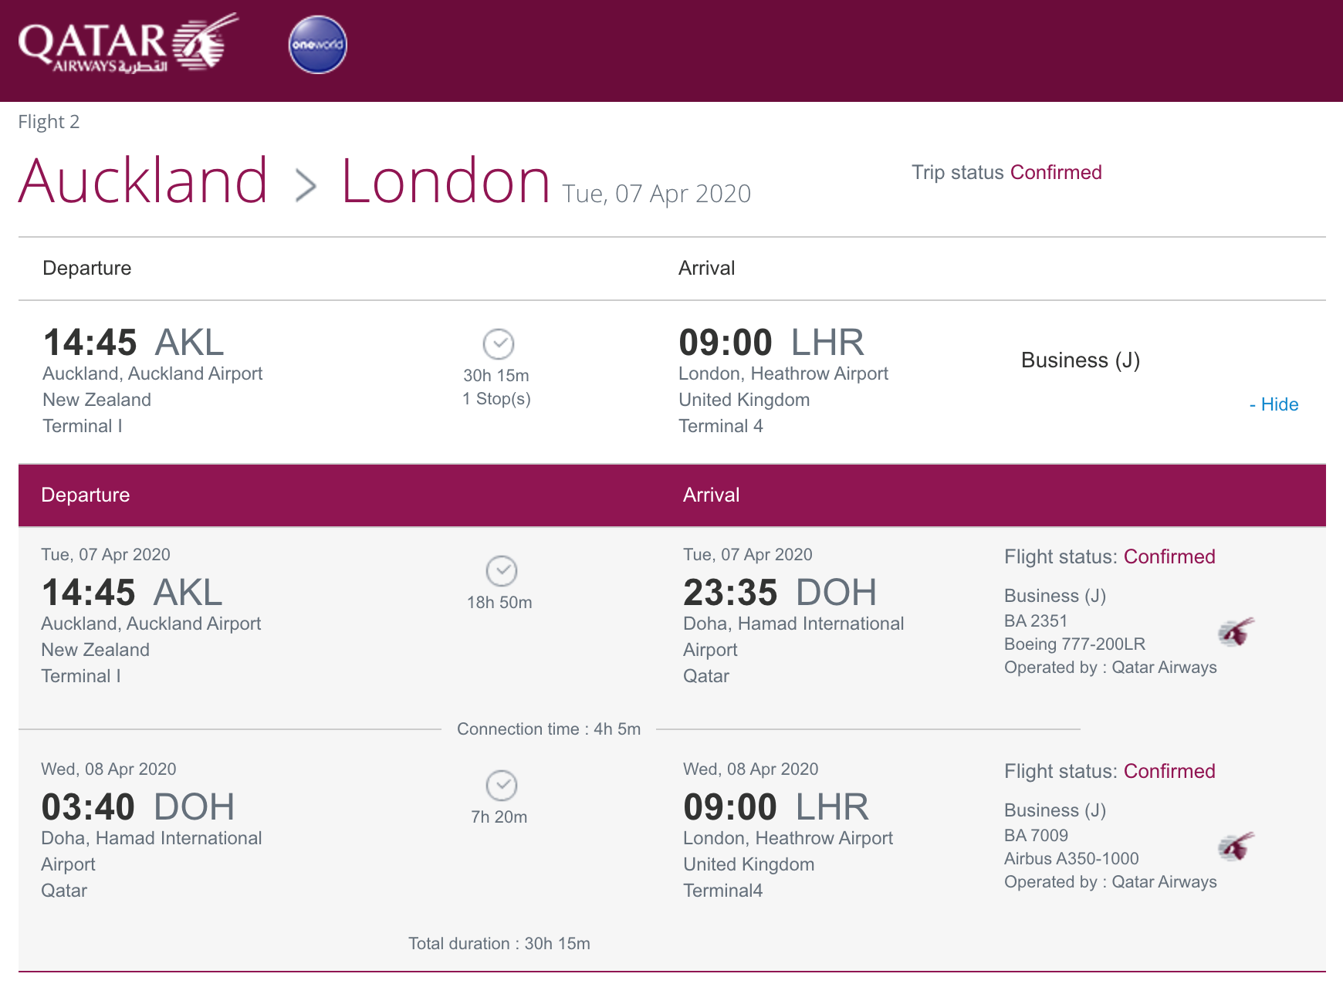
Task: Click flight number BA 2351
Action: tap(1036, 620)
